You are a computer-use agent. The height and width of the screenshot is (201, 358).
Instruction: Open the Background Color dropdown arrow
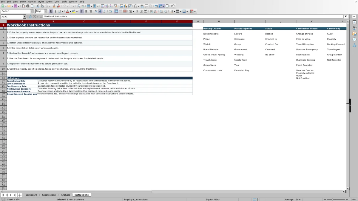click(77, 11)
